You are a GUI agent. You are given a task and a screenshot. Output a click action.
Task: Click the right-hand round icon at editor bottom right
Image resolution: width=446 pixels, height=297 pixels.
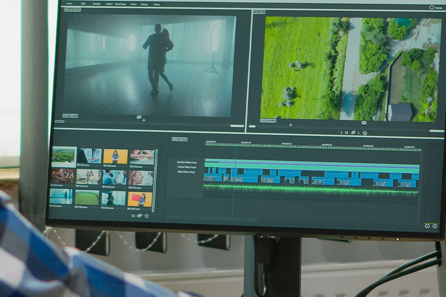click(x=435, y=226)
